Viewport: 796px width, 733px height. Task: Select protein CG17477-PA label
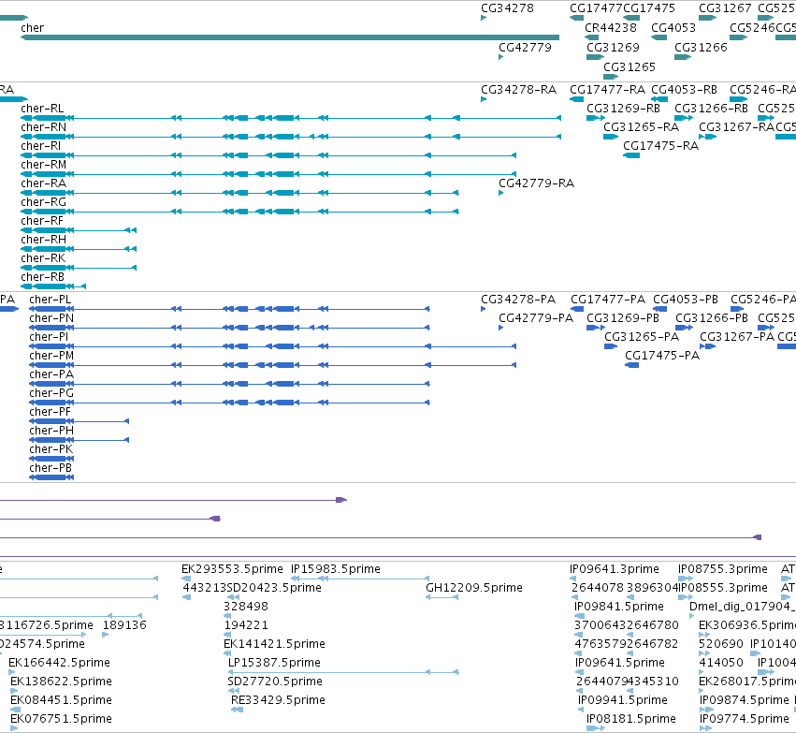tap(608, 300)
